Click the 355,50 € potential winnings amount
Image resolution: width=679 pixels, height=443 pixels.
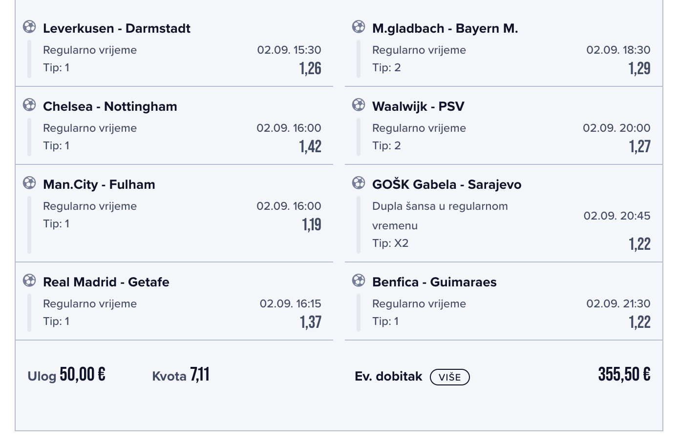[624, 375]
